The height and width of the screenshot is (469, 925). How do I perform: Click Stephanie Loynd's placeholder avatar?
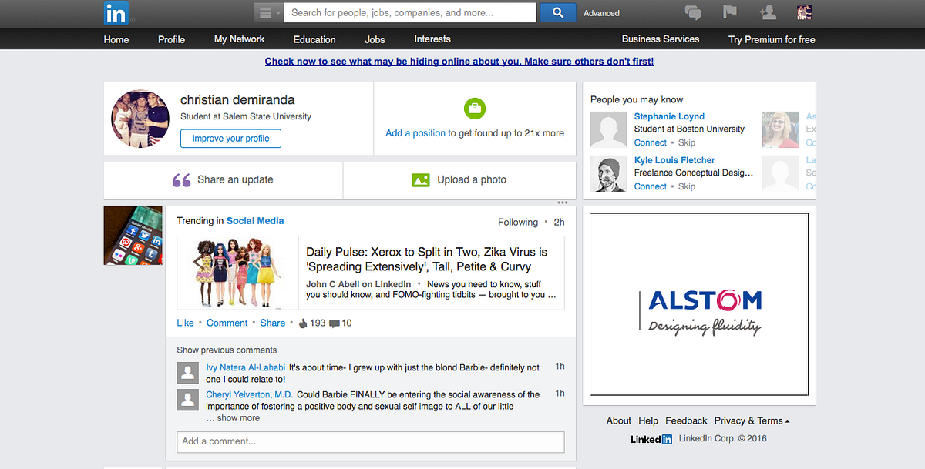[609, 129]
